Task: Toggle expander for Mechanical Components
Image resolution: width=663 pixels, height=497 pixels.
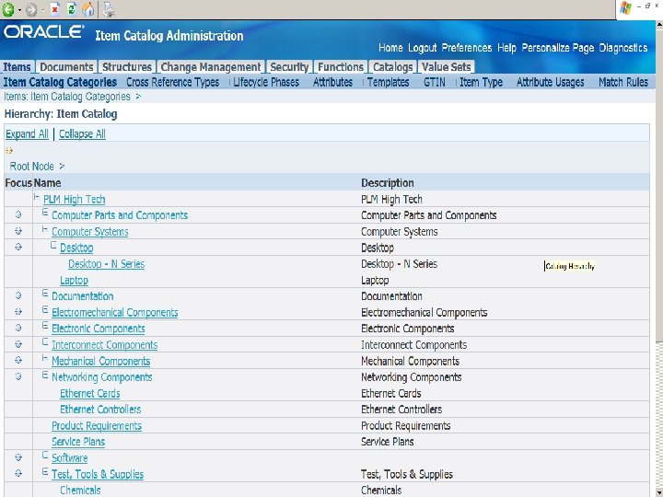Action: click(x=45, y=358)
